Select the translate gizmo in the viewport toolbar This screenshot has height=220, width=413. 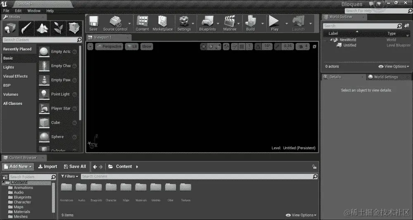point(204,47)
